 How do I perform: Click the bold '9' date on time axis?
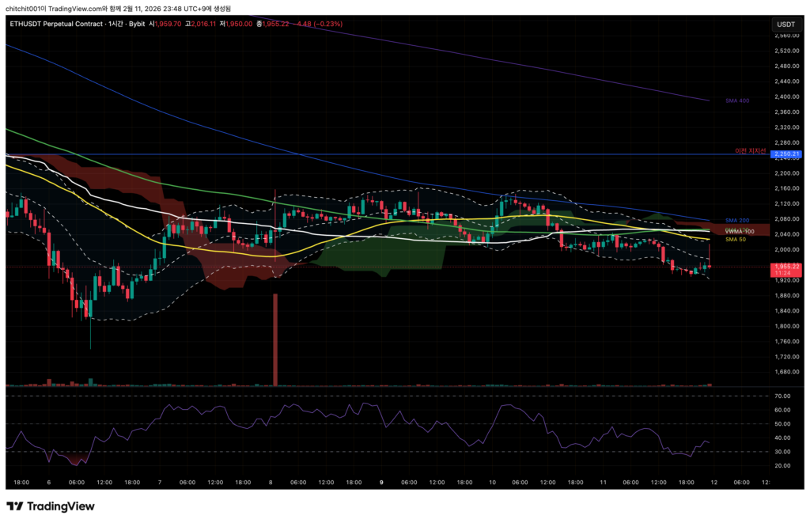point(382,481)
